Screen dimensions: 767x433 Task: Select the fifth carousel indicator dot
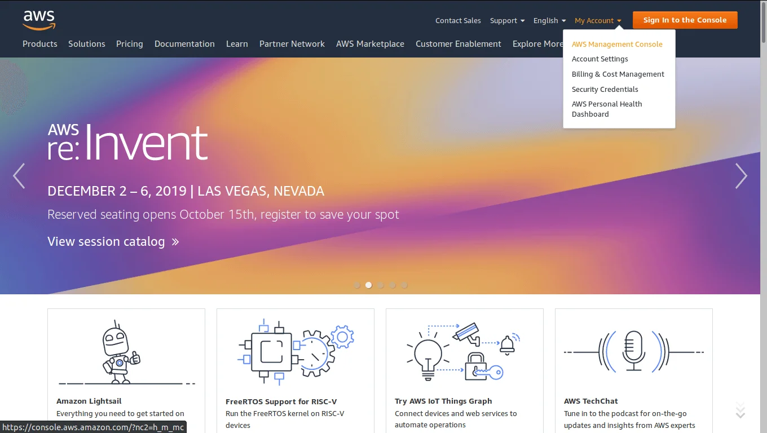404,285
